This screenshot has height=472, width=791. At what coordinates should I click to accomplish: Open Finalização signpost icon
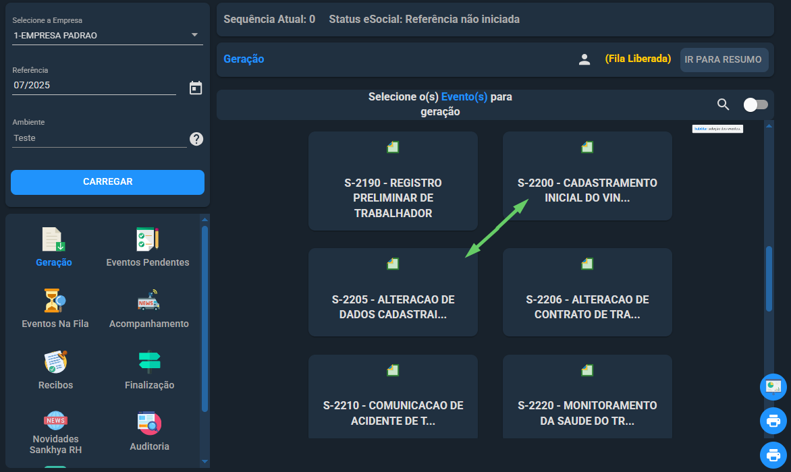click(x=149, y=361)
